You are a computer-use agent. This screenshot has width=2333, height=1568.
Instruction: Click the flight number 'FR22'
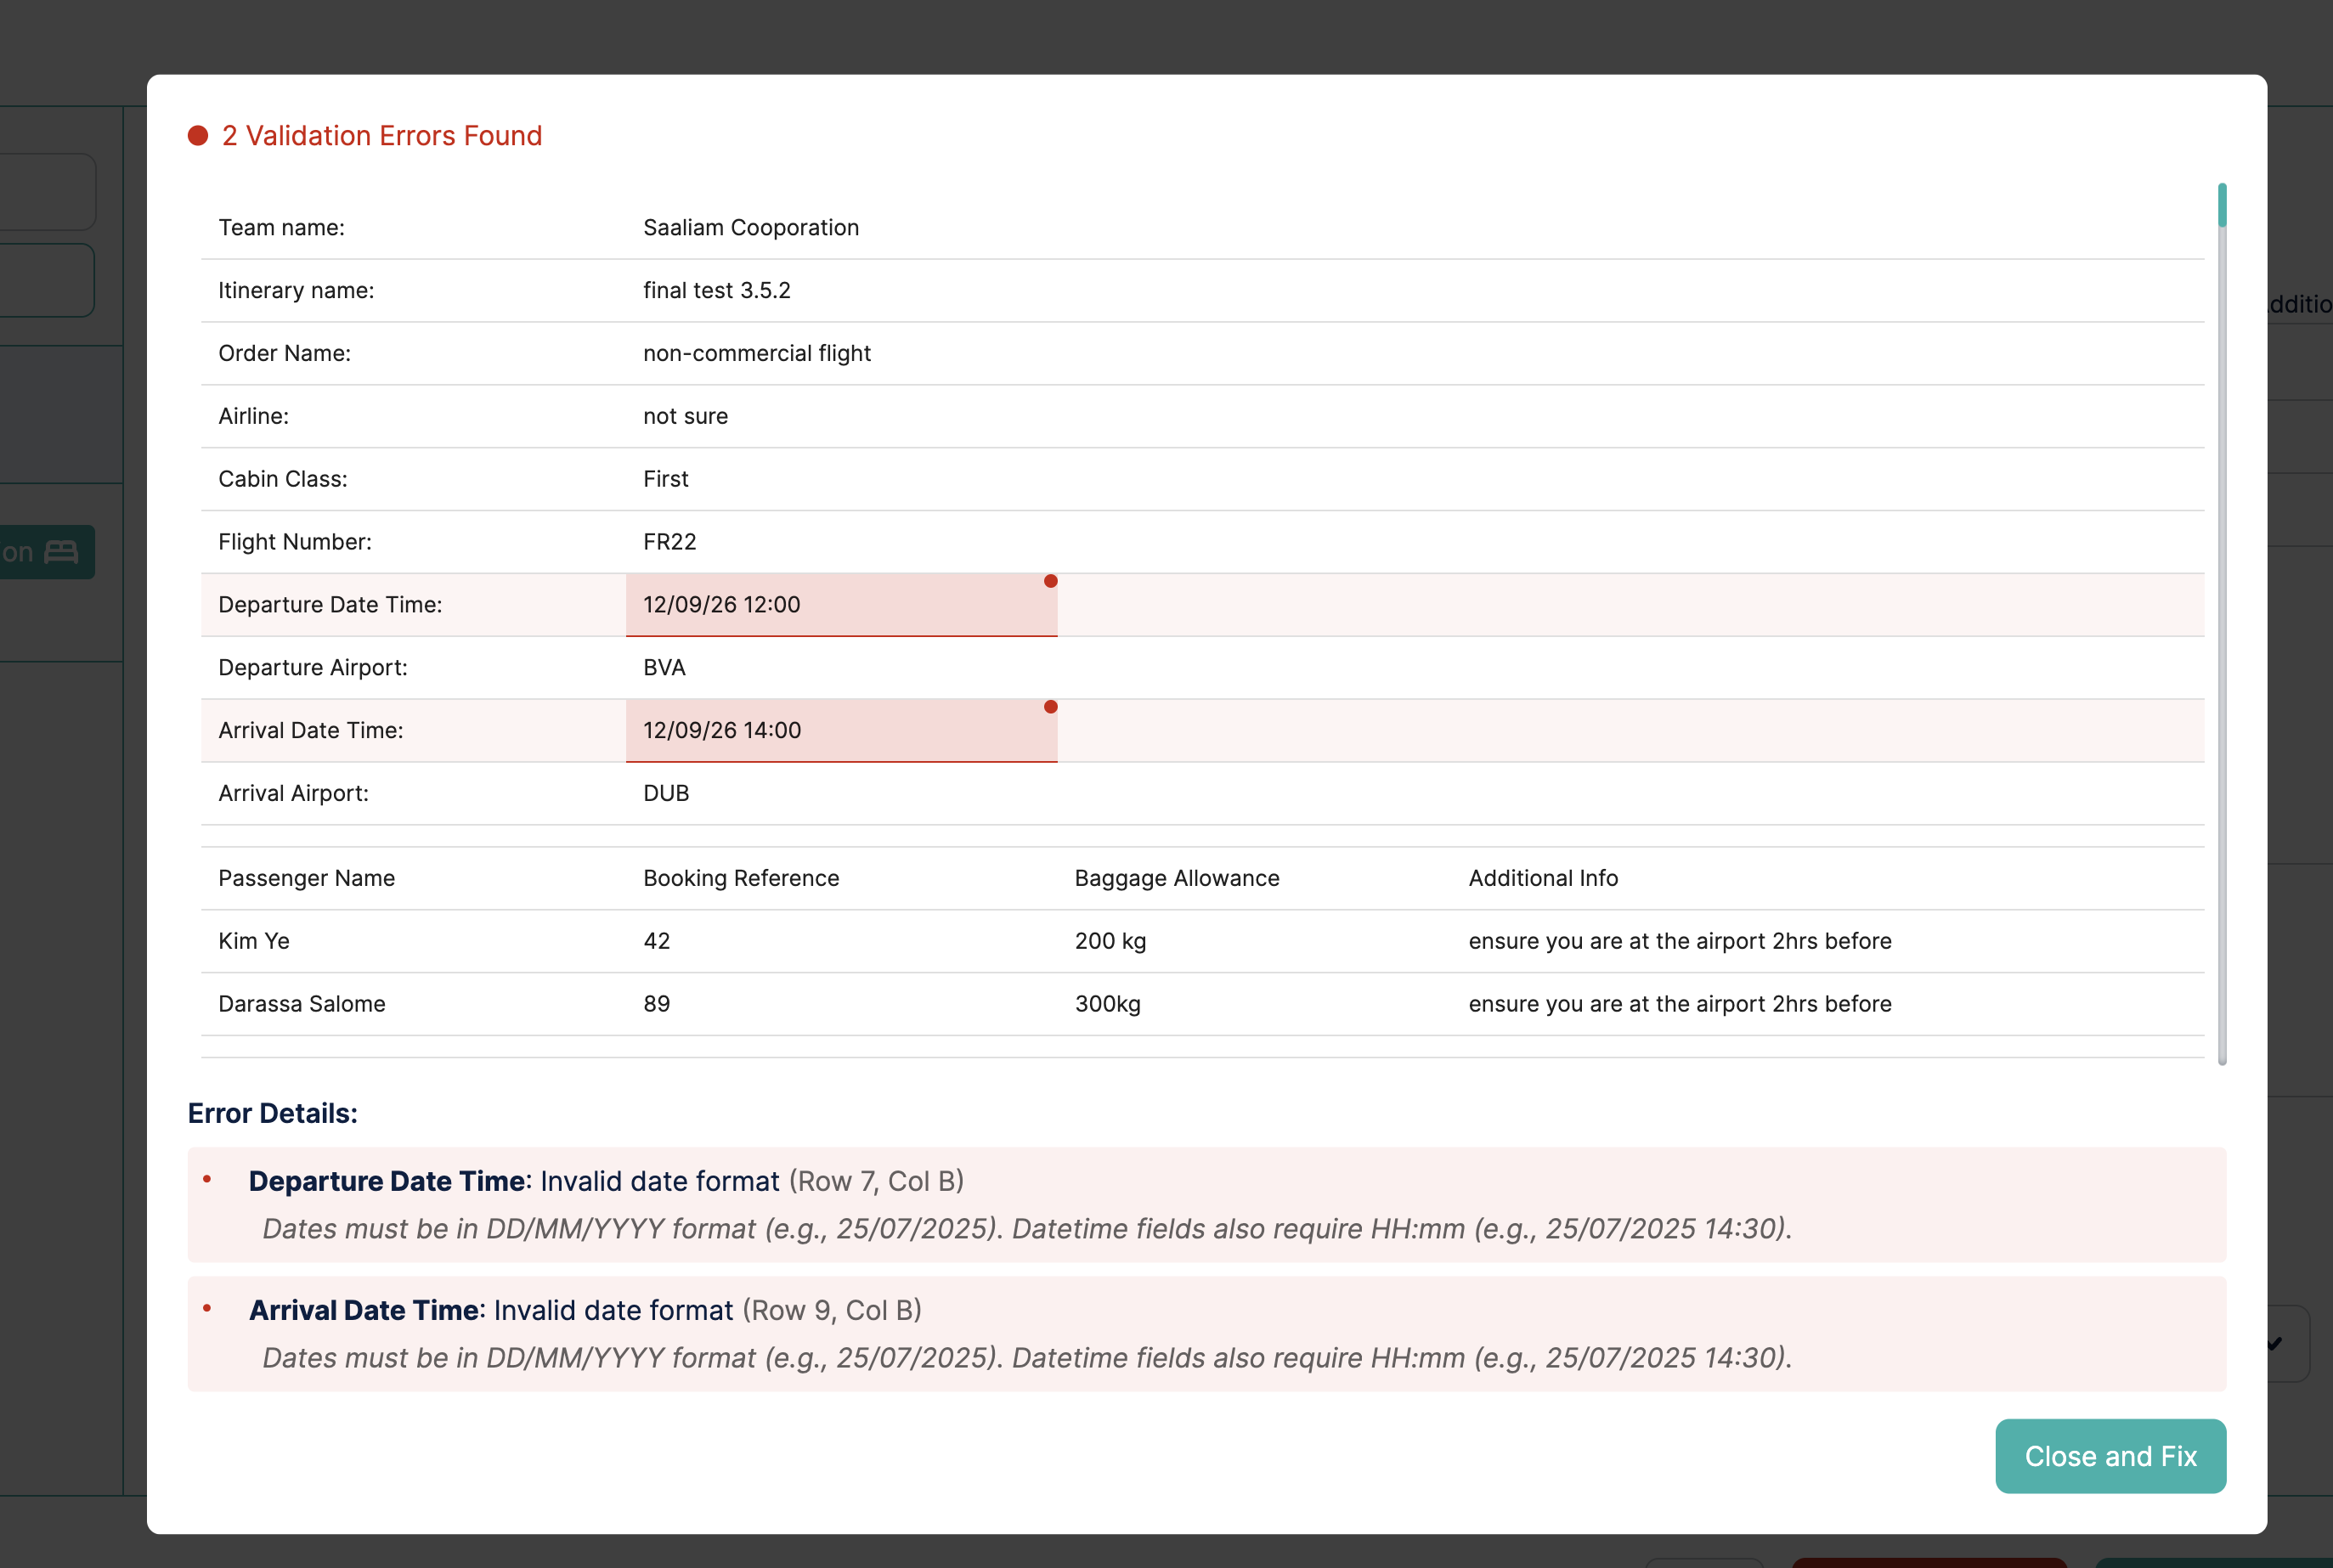click(670, 542)
